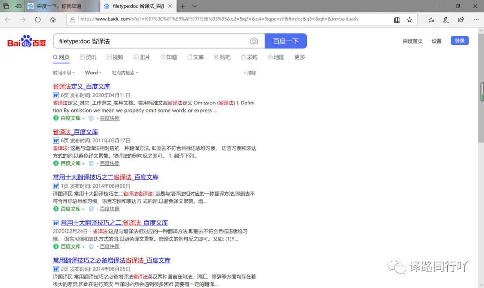Open 更多 more categories
484x288 pixels.
point(300,57)
